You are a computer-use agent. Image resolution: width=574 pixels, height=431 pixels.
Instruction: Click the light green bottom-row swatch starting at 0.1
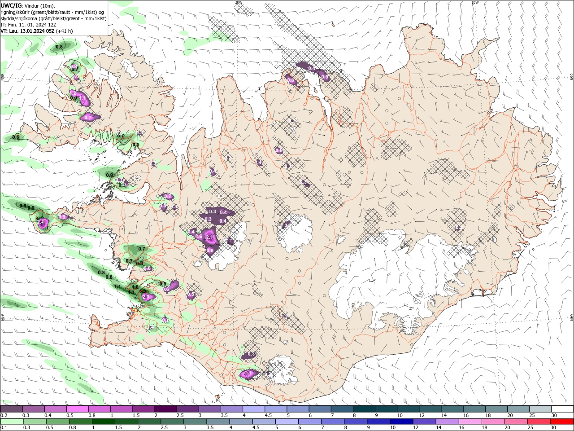[x=12, y=422]
